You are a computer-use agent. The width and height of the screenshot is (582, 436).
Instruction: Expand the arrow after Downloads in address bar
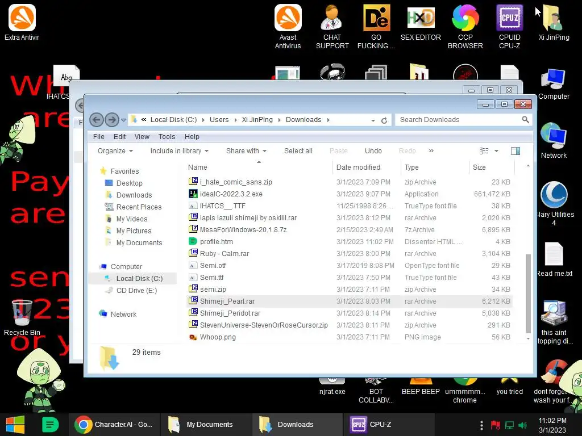click(328, 120)
